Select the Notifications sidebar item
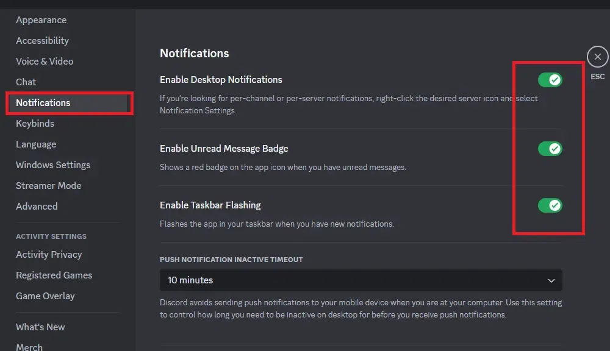Screen dimensions: 610x351 [43, 103]
